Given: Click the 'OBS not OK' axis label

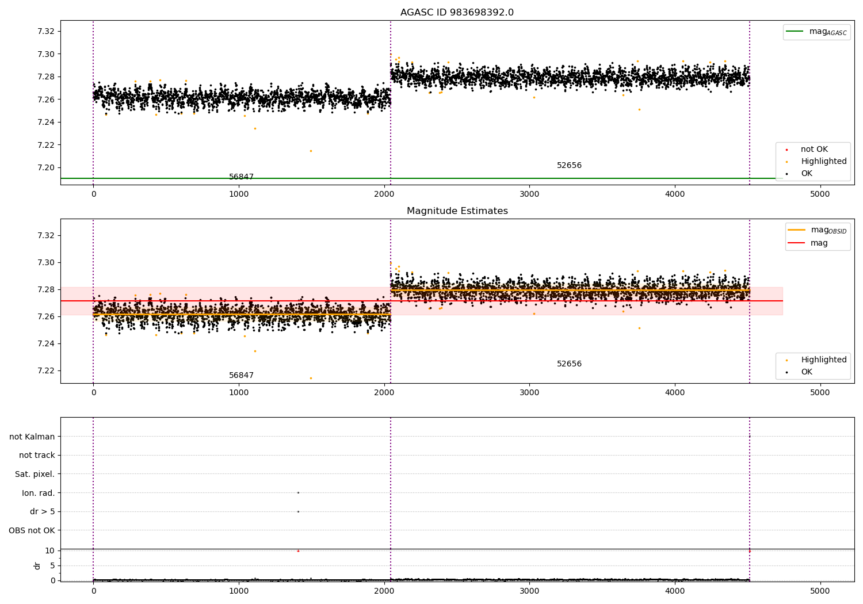Looking at the screenshot, I should pos(32,530).
